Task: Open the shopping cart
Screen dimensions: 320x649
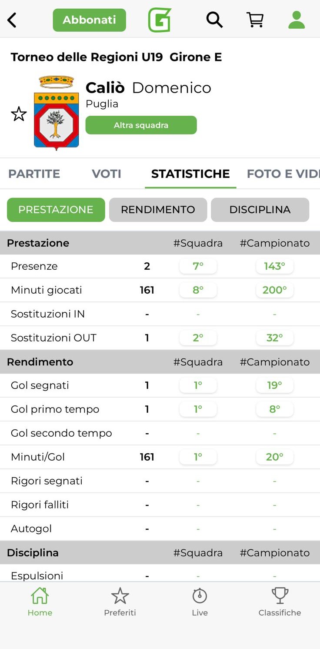Action: click(255, 20)
